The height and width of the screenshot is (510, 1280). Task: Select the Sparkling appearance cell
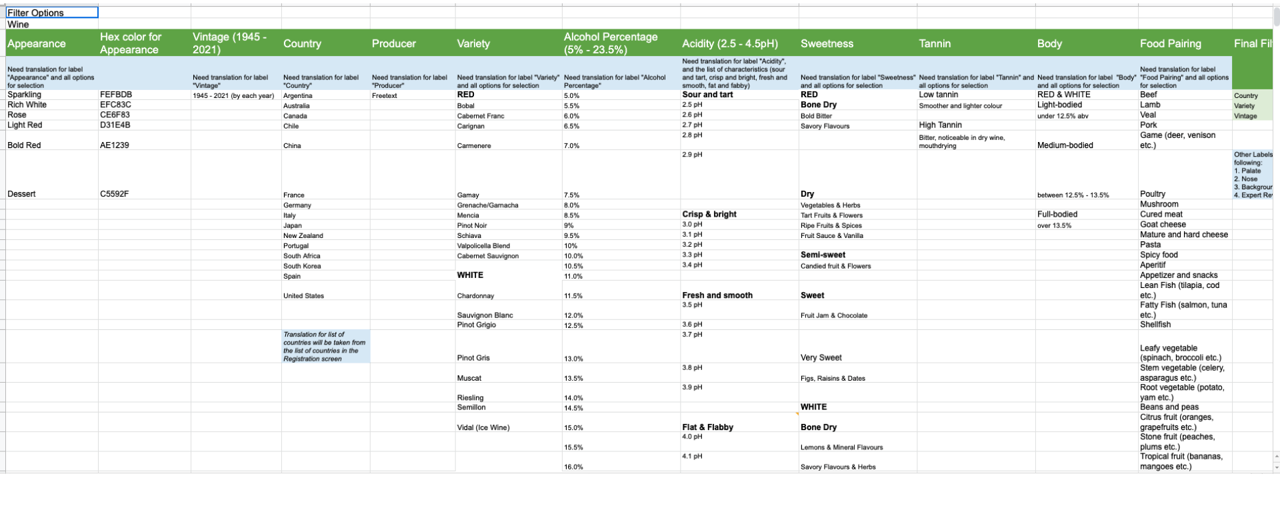tap(25, 95)
